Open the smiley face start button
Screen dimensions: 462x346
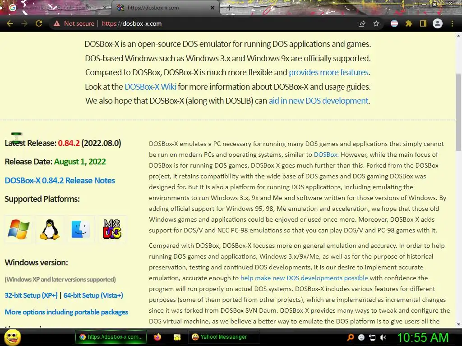pos(12,337)
